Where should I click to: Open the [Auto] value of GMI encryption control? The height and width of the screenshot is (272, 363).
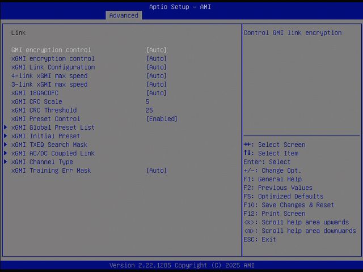(x=157, y=50)
